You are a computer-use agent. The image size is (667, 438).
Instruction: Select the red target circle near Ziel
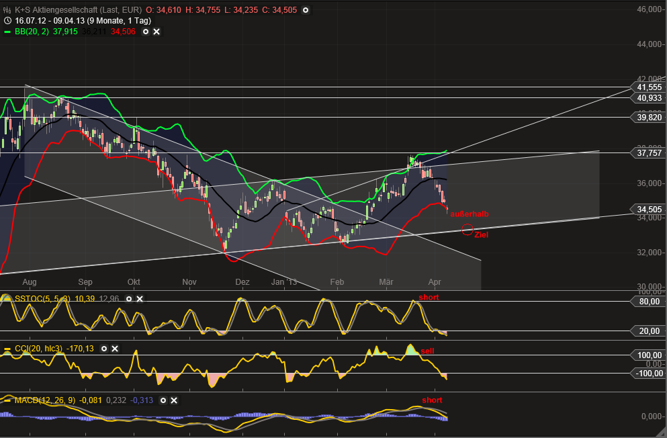point(467,230)
